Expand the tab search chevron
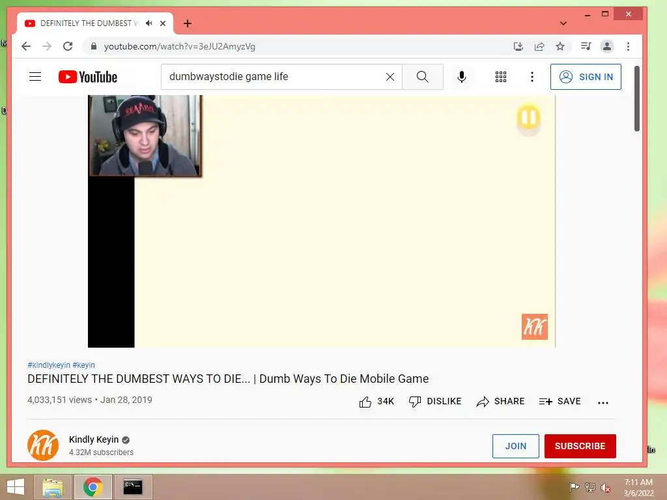 coord(563,23)
